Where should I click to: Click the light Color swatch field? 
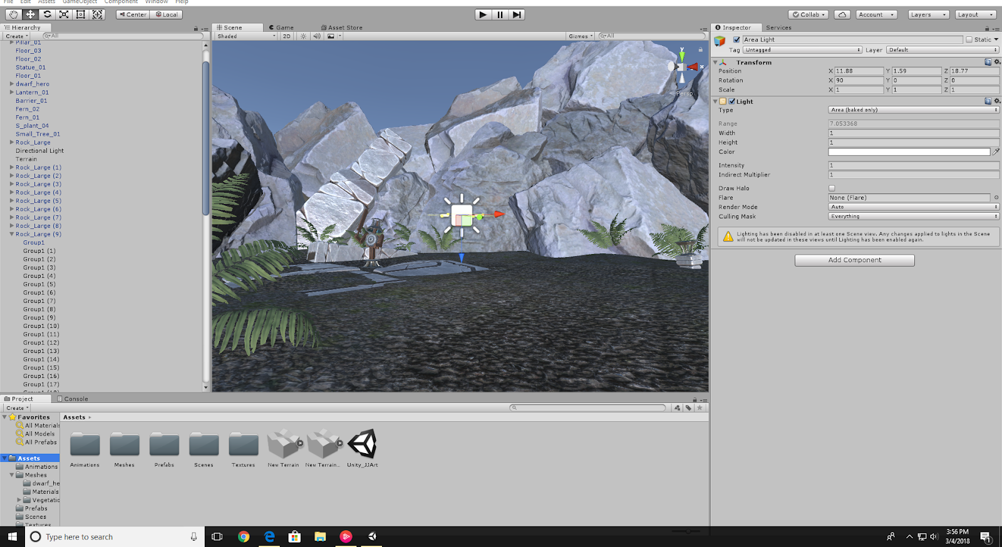[909, 151]
